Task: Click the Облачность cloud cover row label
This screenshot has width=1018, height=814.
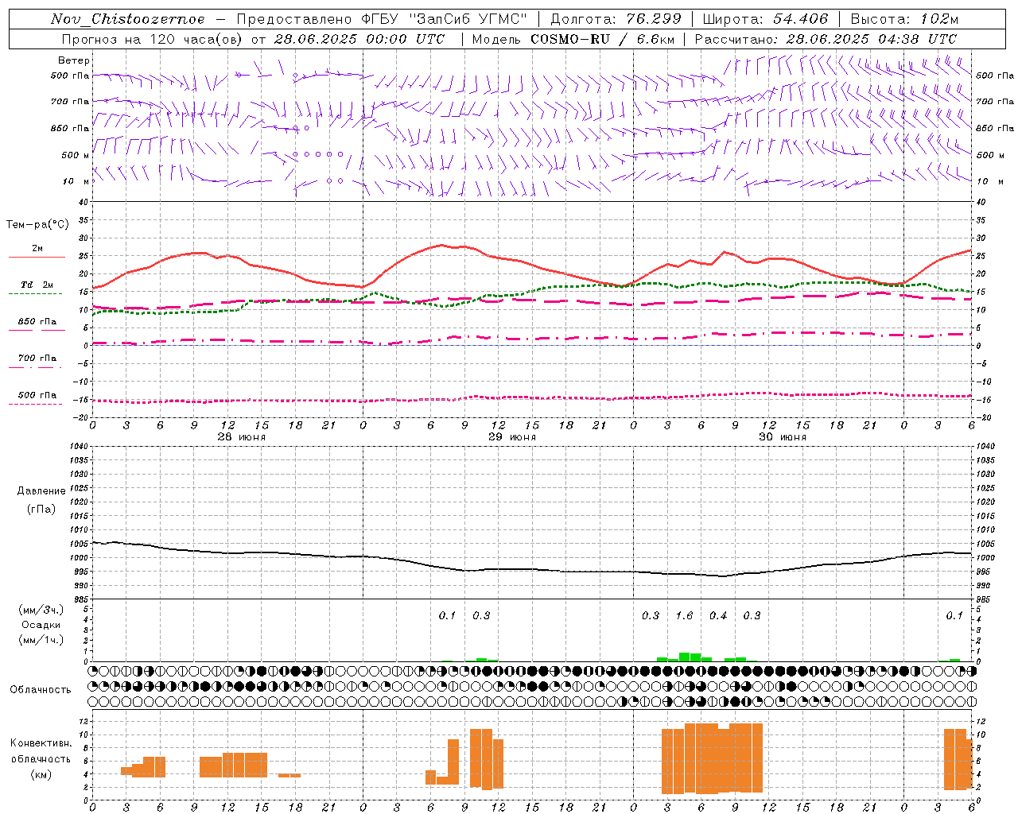Action: (41, 689)
